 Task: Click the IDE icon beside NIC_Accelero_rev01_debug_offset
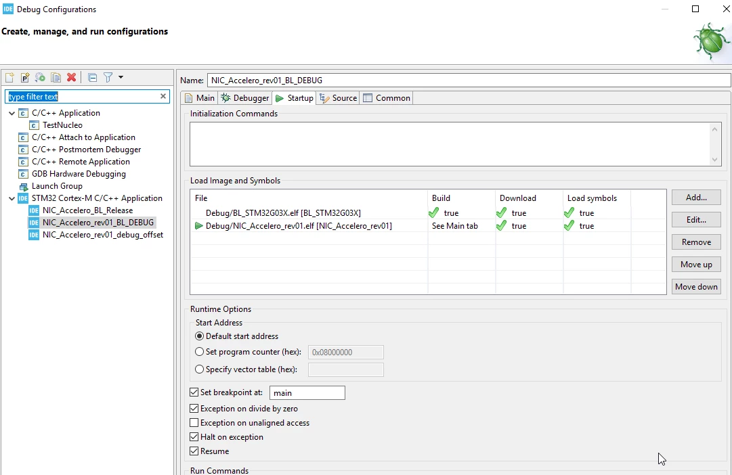34,235
